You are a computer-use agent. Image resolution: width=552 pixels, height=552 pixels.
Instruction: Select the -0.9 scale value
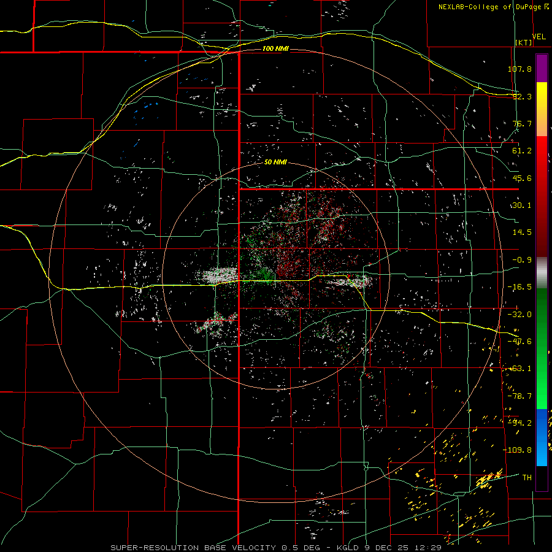[x=522, y=260]
